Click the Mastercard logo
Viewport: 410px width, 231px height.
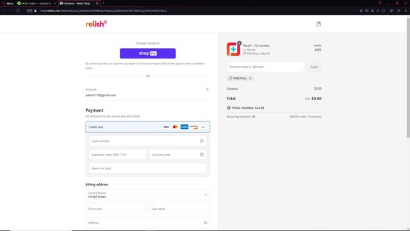[175, 127]
